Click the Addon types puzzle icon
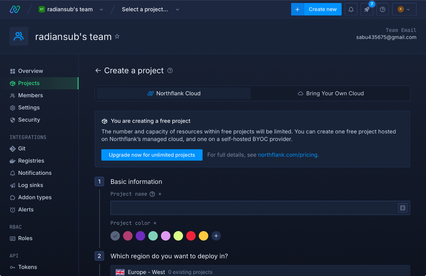The width and height of the screenshot is (426, 276). (12, 198)
